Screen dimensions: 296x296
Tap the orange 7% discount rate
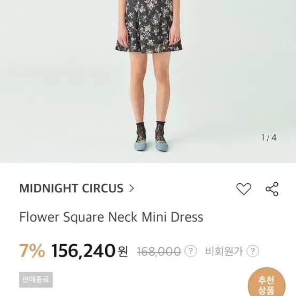[32, 251]
